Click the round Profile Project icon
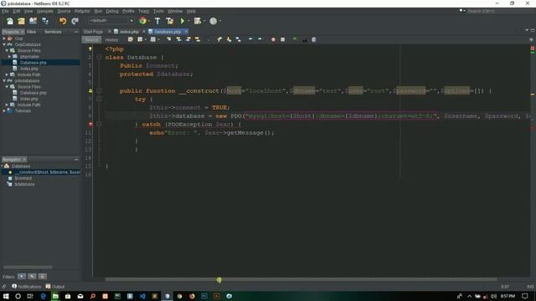Screen dimensions: 536x301 point(213,21)
